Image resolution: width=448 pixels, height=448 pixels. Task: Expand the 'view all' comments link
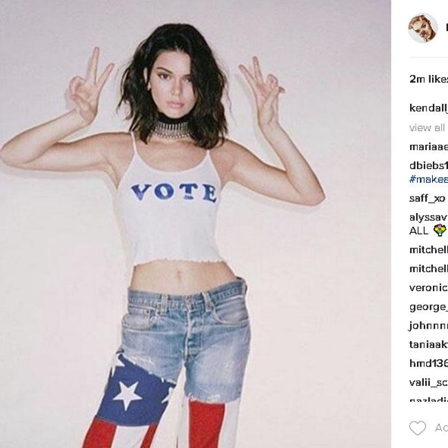(x=429, y=128)
